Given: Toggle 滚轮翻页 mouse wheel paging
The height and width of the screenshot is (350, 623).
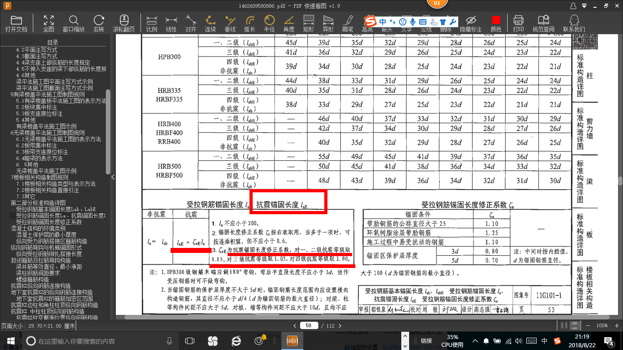Looking at the screenshot, I should coord(124,24).
